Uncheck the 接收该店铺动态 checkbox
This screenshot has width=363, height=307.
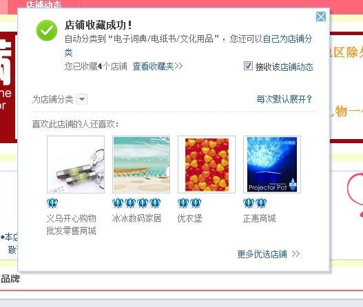click(248, 65)
